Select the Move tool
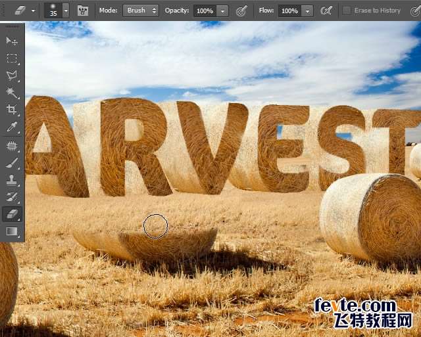 point(12,41)
